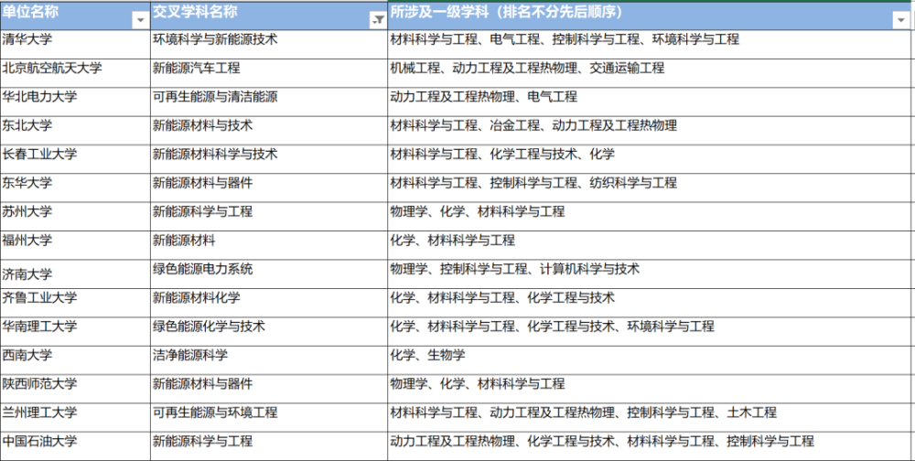Click the cell 华北电力大学

pos(75,102)
